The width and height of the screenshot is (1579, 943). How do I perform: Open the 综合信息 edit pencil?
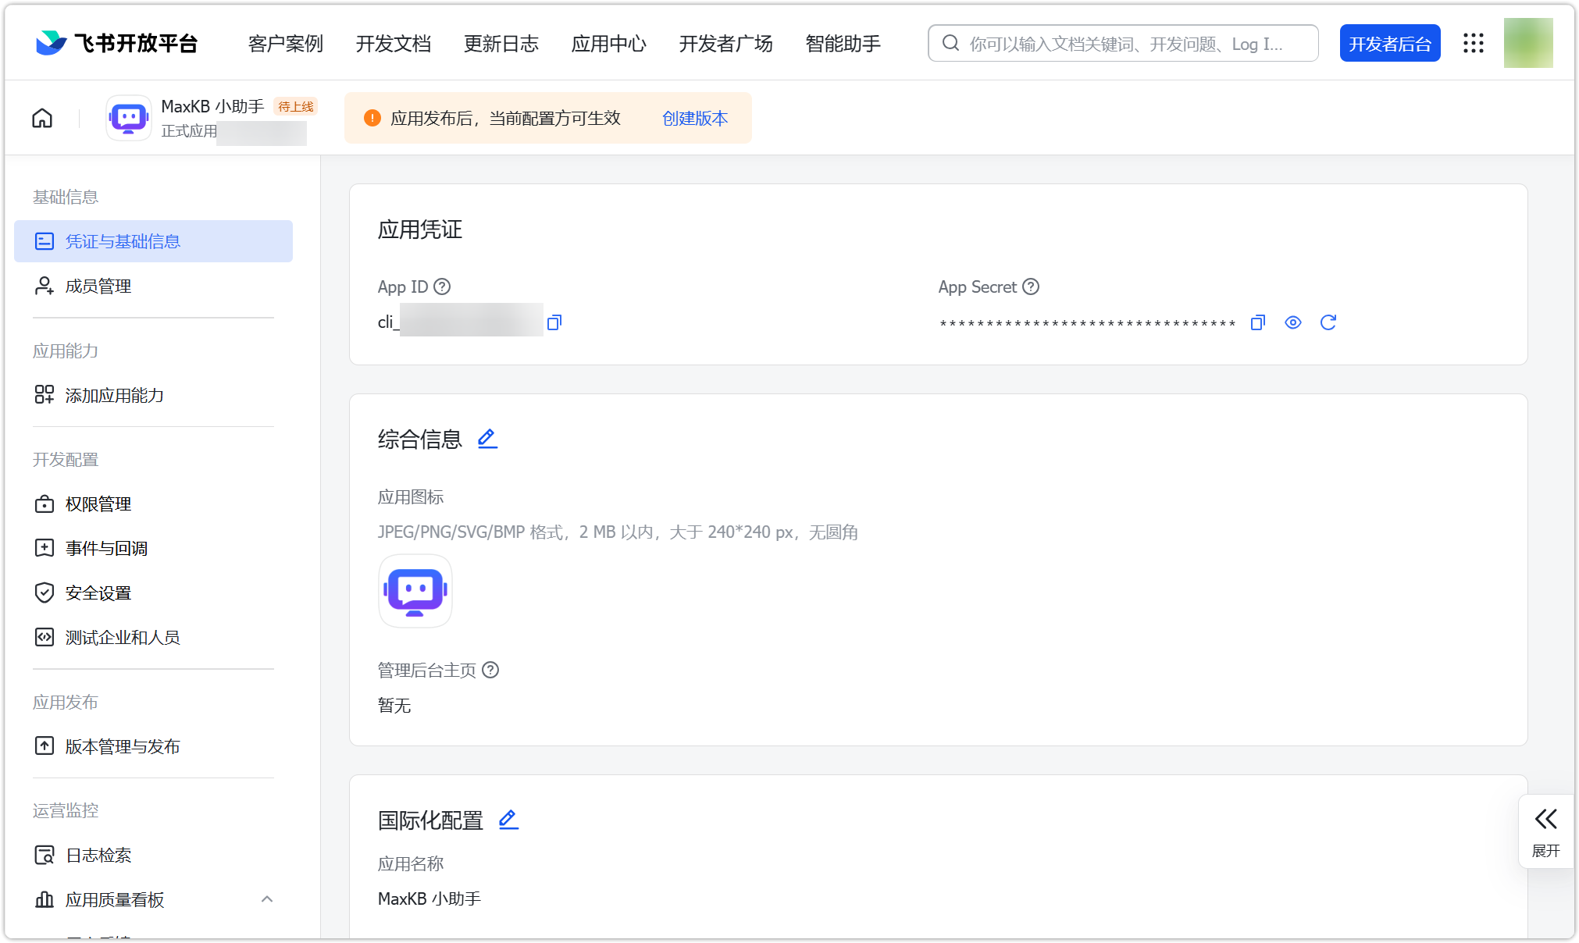click(x=487, y=438)
